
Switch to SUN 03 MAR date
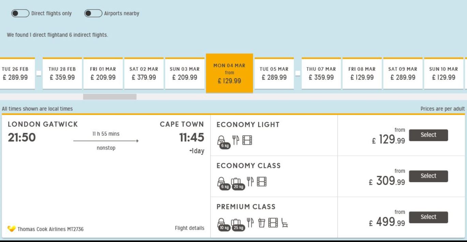click(x=185, y=73)
